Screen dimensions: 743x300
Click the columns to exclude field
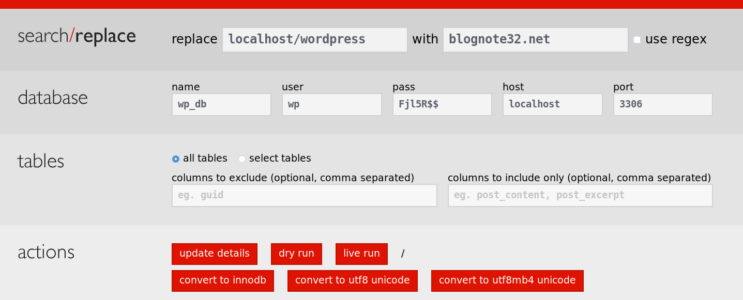tap(304, 195)
